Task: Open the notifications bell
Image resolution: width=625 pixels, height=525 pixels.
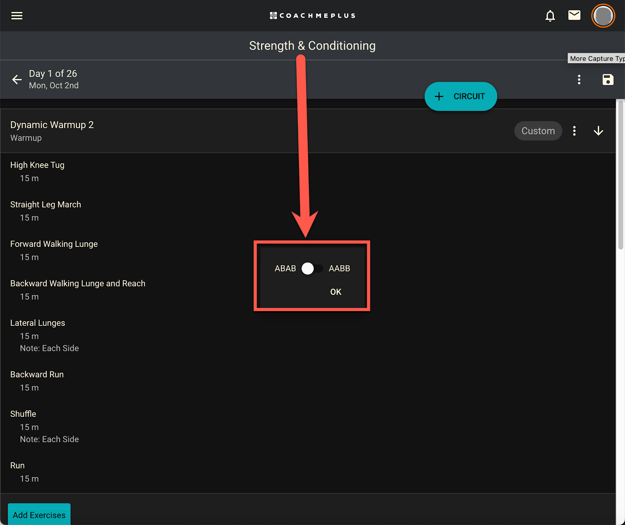Action: (550, 16)
